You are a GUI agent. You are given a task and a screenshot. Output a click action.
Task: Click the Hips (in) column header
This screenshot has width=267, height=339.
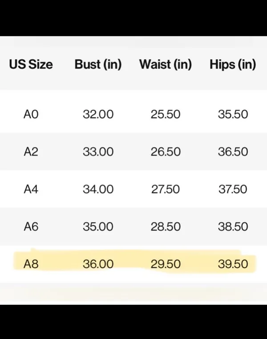pyautogui.click(x=233, y=65)
